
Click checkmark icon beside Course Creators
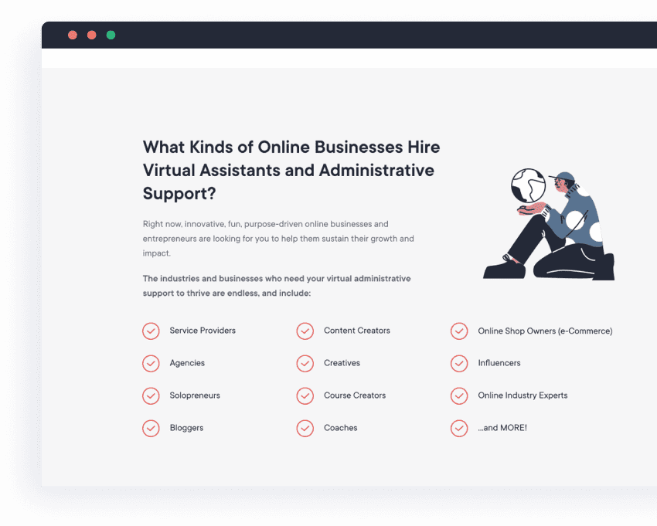click(305, 395)
